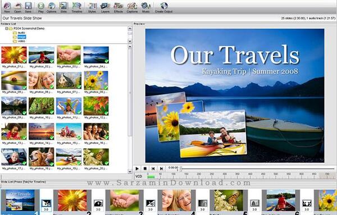The width and height of the screenshot is (337, 215).
Task: Select the My_photos_08 sunflowers thumbnail
Action: (96, 80)
